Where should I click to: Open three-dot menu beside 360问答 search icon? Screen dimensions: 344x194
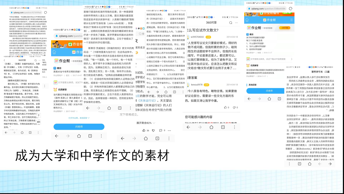(237, 23)
